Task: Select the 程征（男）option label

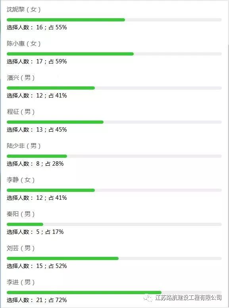Action: click(x=21, y=112)
